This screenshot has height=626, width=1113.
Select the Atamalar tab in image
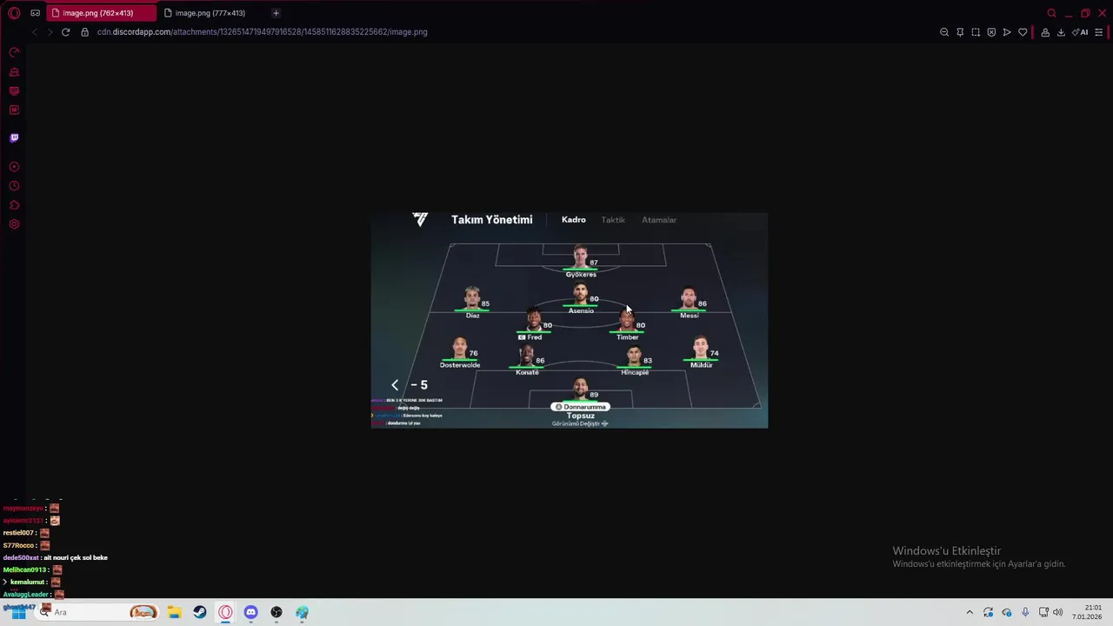[x=659, y=220]
